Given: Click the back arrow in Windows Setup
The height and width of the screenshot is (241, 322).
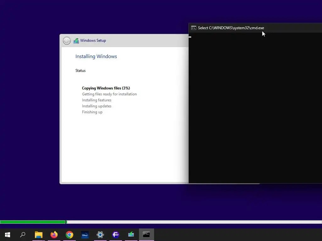Looking at the screenshot, I should [x=67, y=40].
